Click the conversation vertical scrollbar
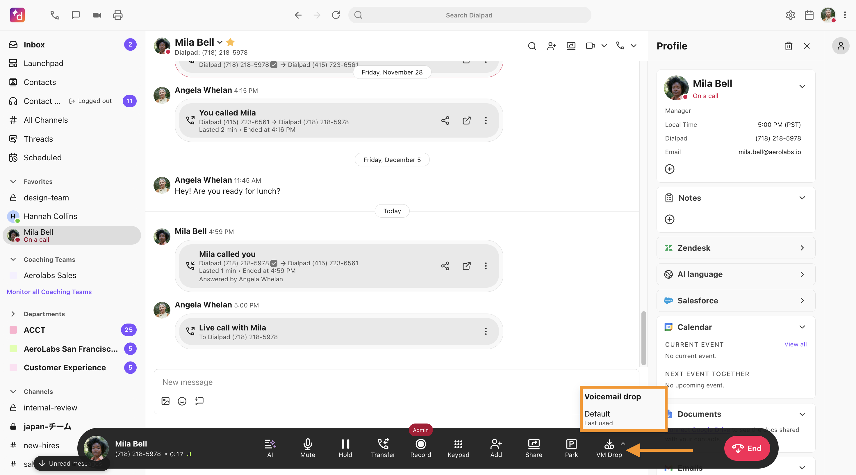Image resolution: width=856 pixels, height=475 pixels. tap(643, 338)
